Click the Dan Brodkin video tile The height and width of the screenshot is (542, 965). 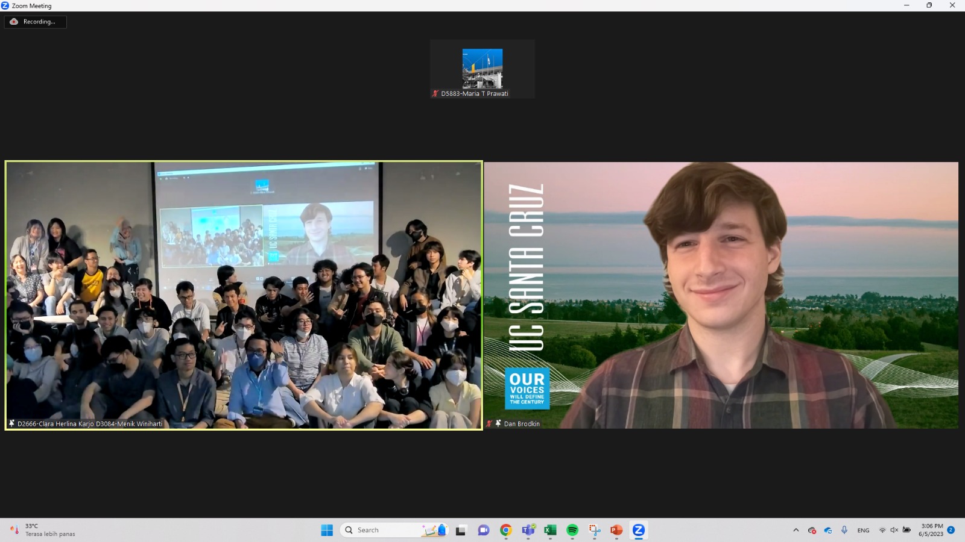[721, 295]
